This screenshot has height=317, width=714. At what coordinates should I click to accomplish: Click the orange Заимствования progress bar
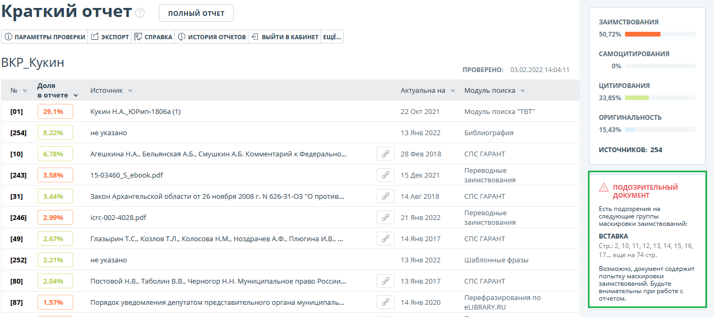(642, 34)
